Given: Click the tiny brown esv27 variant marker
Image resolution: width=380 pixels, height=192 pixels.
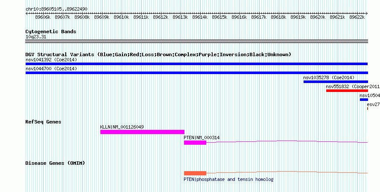Looking at the screenshot, I should (x=368, y=109).
